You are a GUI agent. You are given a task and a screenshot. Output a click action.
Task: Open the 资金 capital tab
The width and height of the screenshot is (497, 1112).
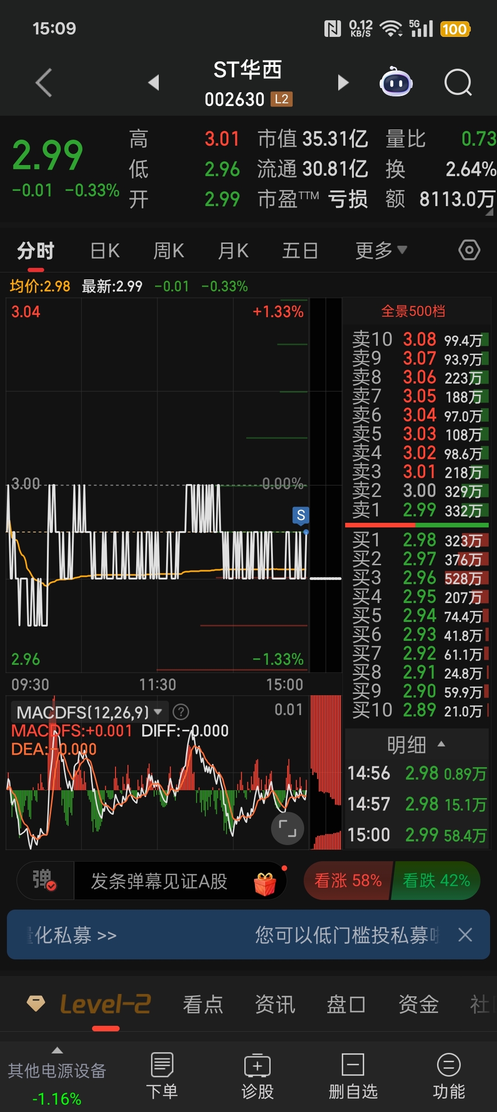point(418,1005)
